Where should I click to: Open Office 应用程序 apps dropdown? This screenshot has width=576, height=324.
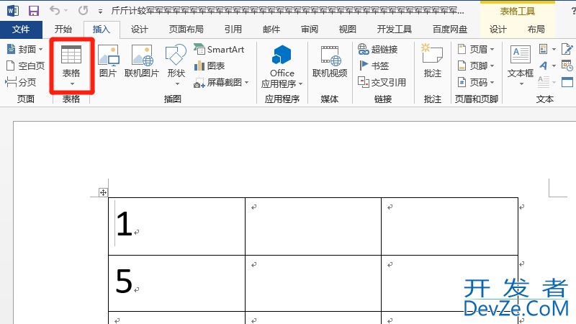coord(282,66)
